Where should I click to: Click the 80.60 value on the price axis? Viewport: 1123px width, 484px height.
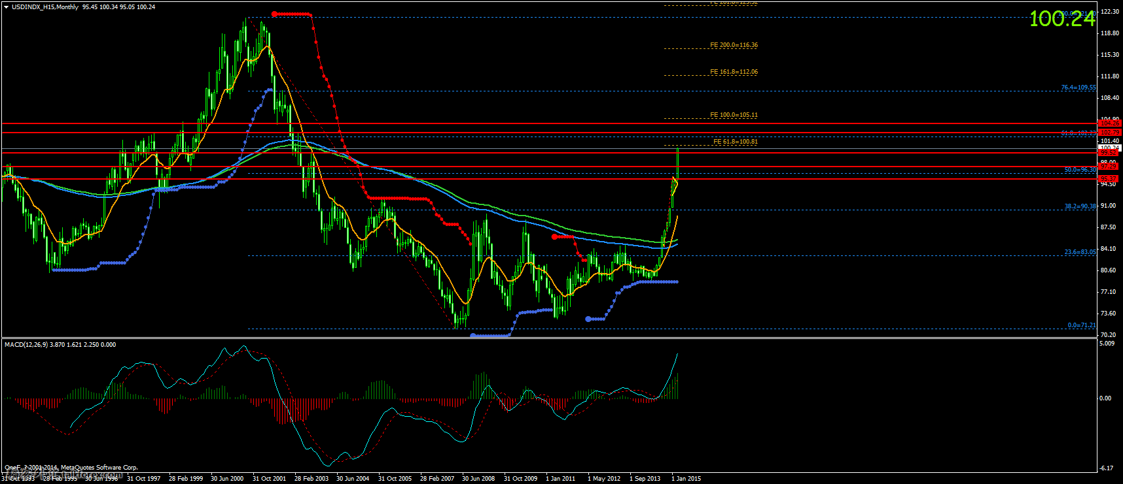[1108, 270]
